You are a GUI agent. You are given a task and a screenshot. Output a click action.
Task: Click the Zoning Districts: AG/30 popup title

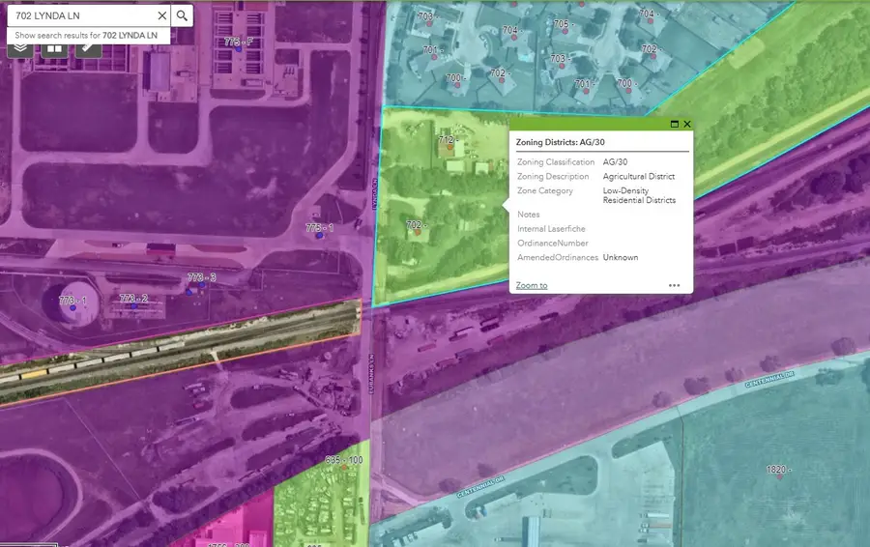pyautogui.click(x=561, y=142)
